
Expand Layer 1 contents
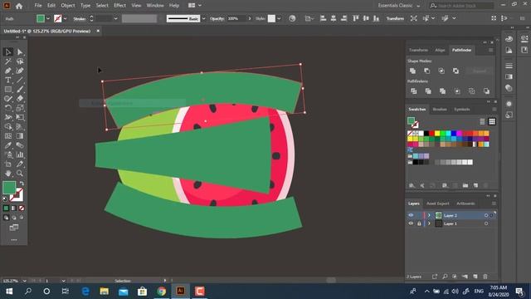(429, 223)
